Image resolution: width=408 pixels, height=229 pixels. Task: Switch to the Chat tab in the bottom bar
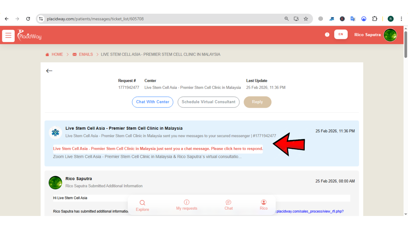pos(229,205)
